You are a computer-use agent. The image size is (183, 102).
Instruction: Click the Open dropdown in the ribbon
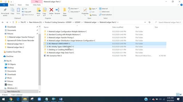pos(93,9)
